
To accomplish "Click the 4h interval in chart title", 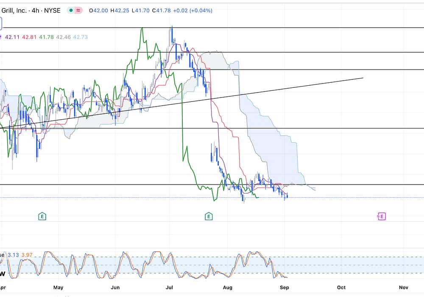I will tap(36, 10).
